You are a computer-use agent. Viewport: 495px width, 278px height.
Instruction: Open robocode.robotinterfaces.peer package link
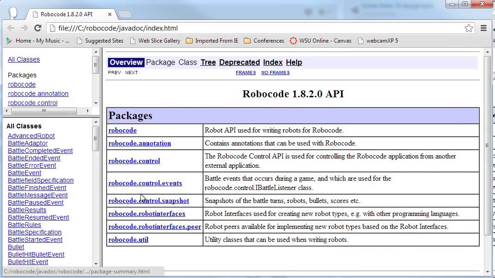pos(155,227)
